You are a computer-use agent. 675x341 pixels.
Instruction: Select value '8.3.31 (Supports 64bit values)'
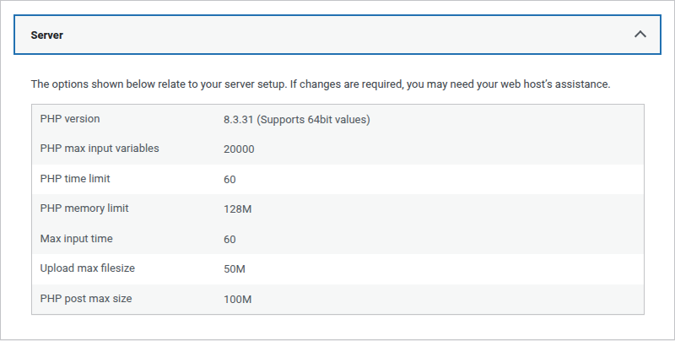click(x=297, y=120)
